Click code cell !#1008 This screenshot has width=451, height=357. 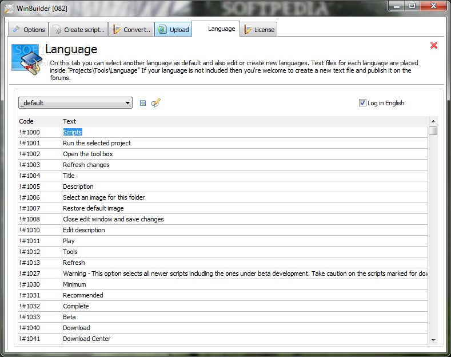point(40,219)
